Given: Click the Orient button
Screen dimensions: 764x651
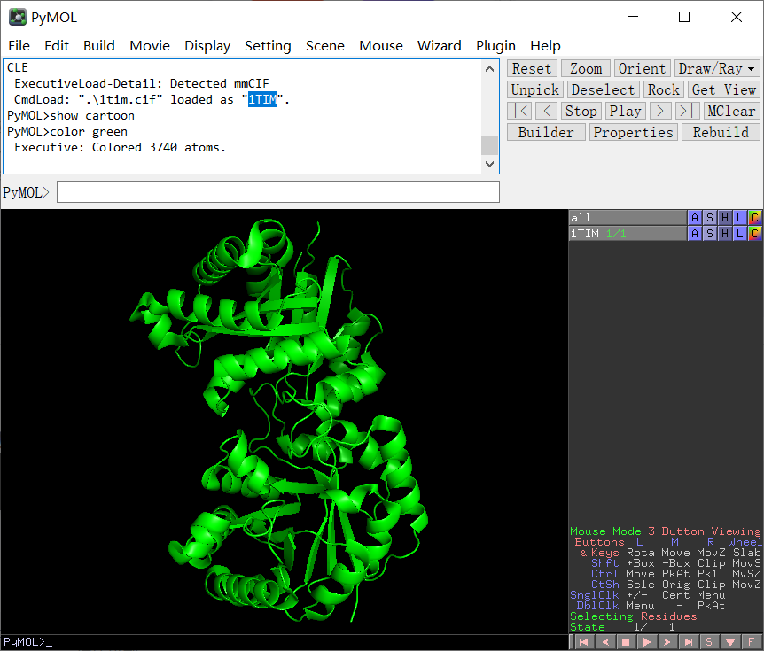Looking at the screenshot, I should 642,69.
